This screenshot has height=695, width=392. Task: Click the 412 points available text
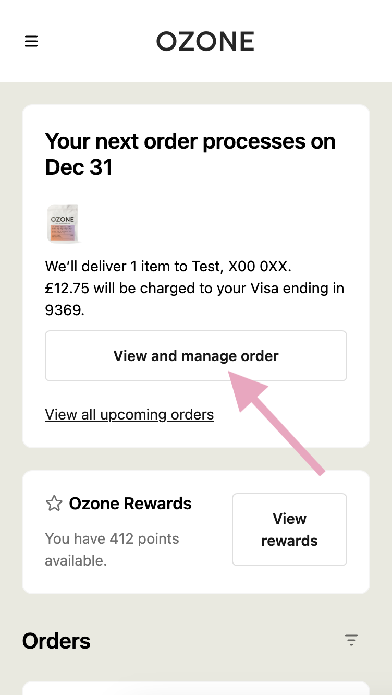(x=112, y=549)
